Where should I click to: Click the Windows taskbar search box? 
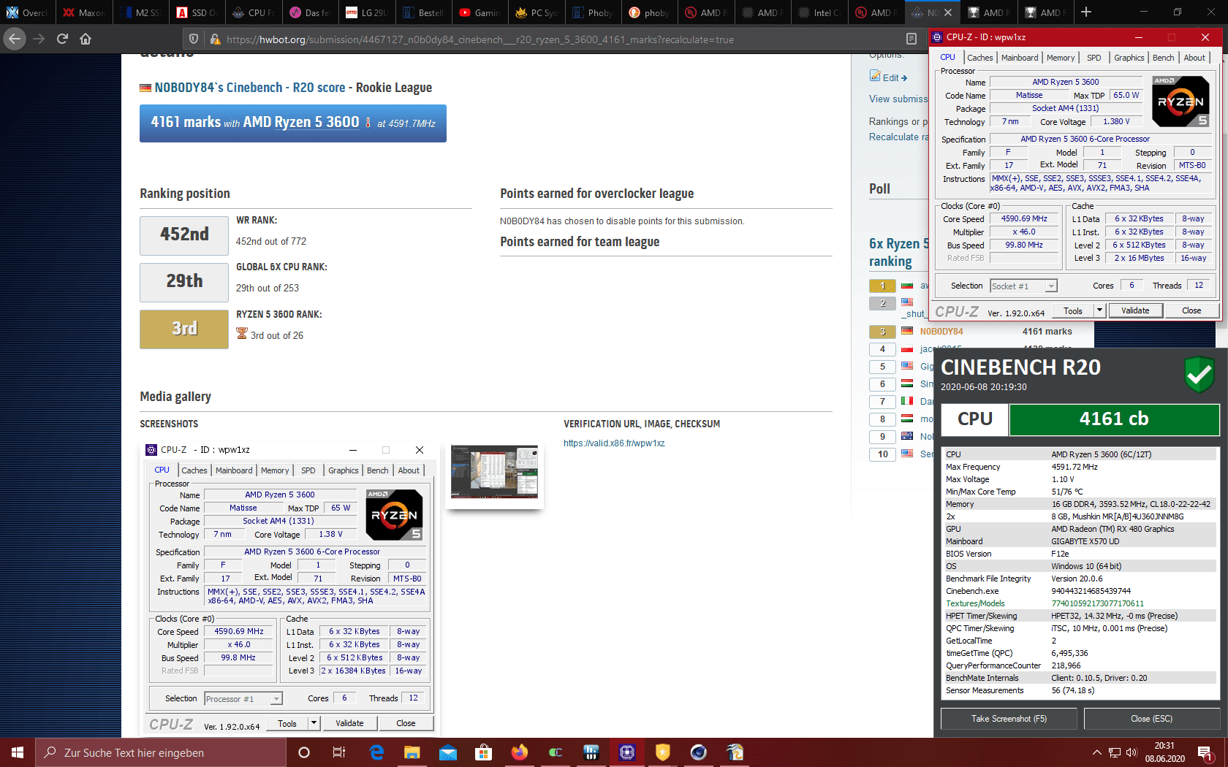[161, 752]
